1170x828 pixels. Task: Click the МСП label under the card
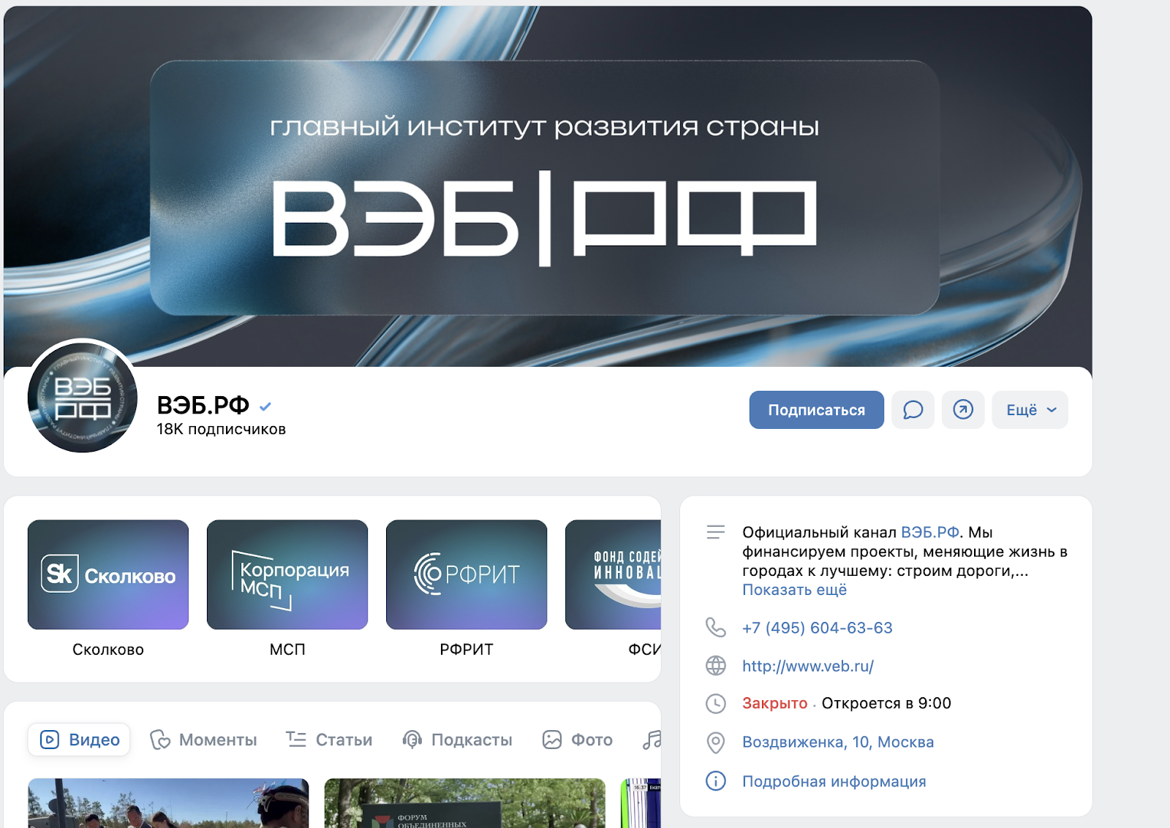(287, 649)
